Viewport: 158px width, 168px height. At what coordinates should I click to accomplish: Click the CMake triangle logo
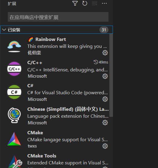point(14,139)
